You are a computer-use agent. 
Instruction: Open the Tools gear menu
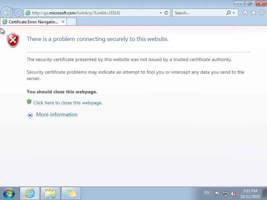point(262,12)
